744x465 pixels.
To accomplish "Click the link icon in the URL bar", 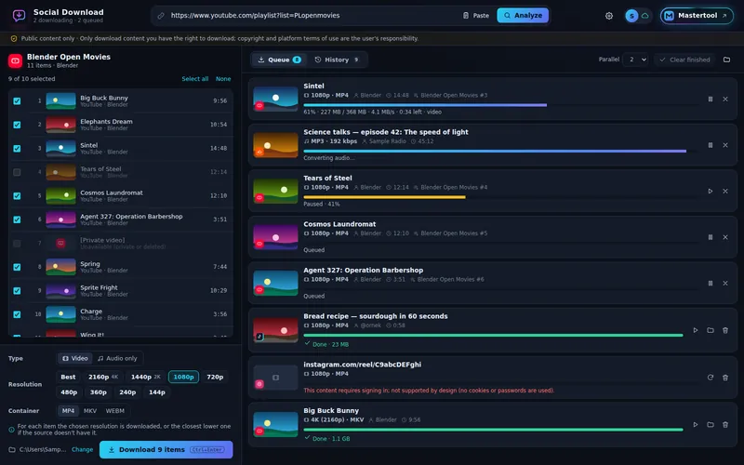I will click(x=161, y=16).
